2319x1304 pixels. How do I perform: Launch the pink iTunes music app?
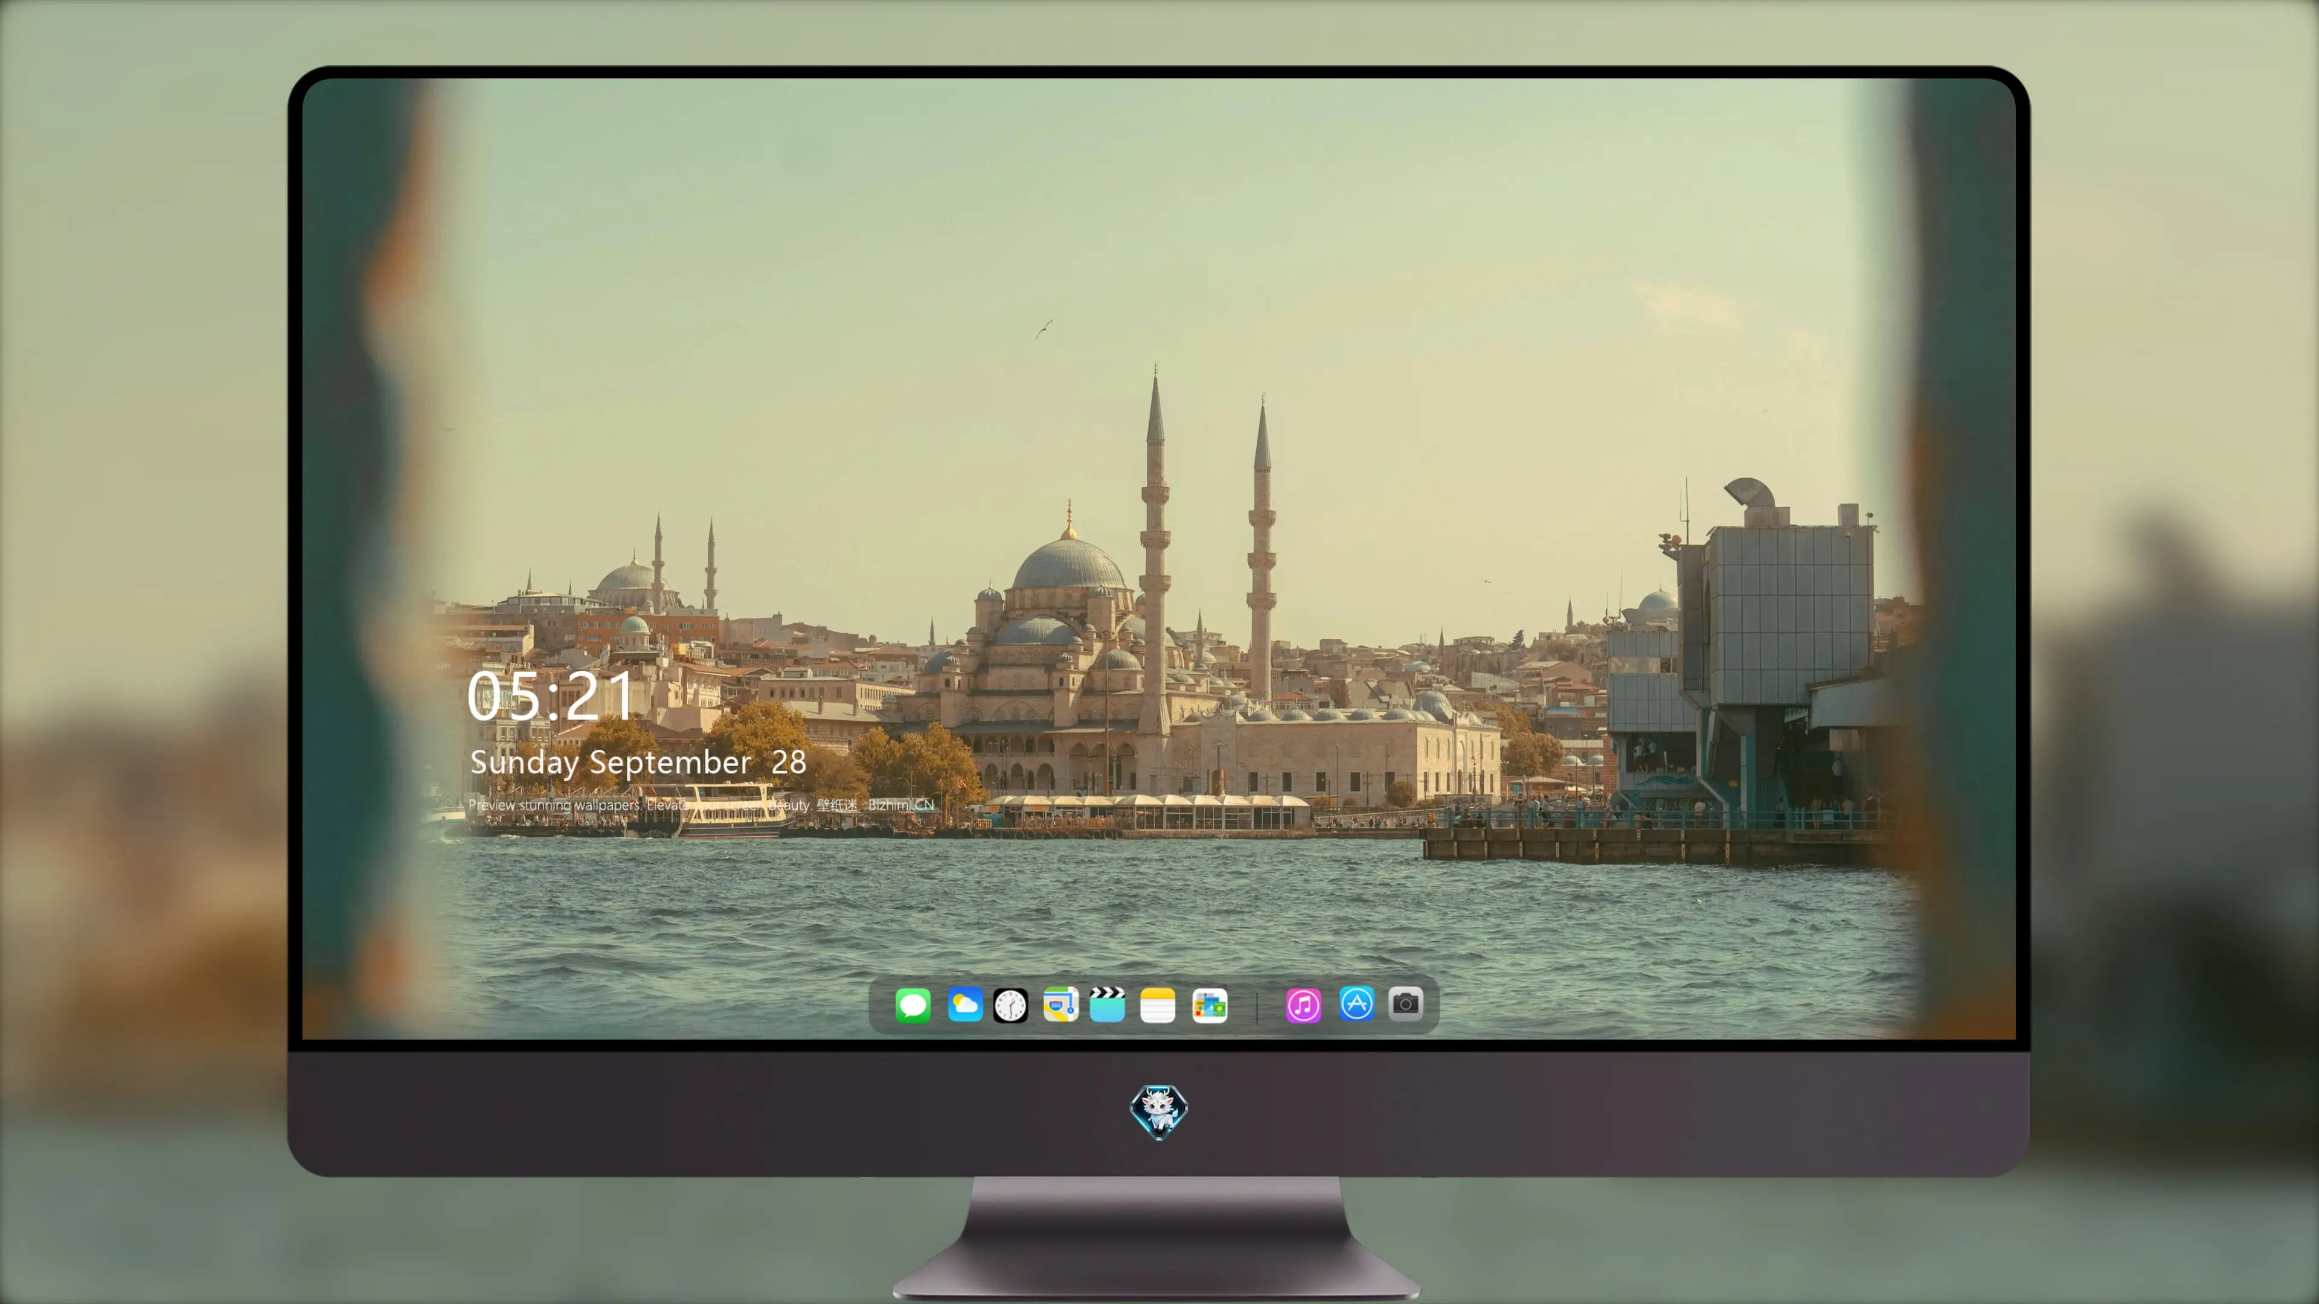coord(1304,1005)
